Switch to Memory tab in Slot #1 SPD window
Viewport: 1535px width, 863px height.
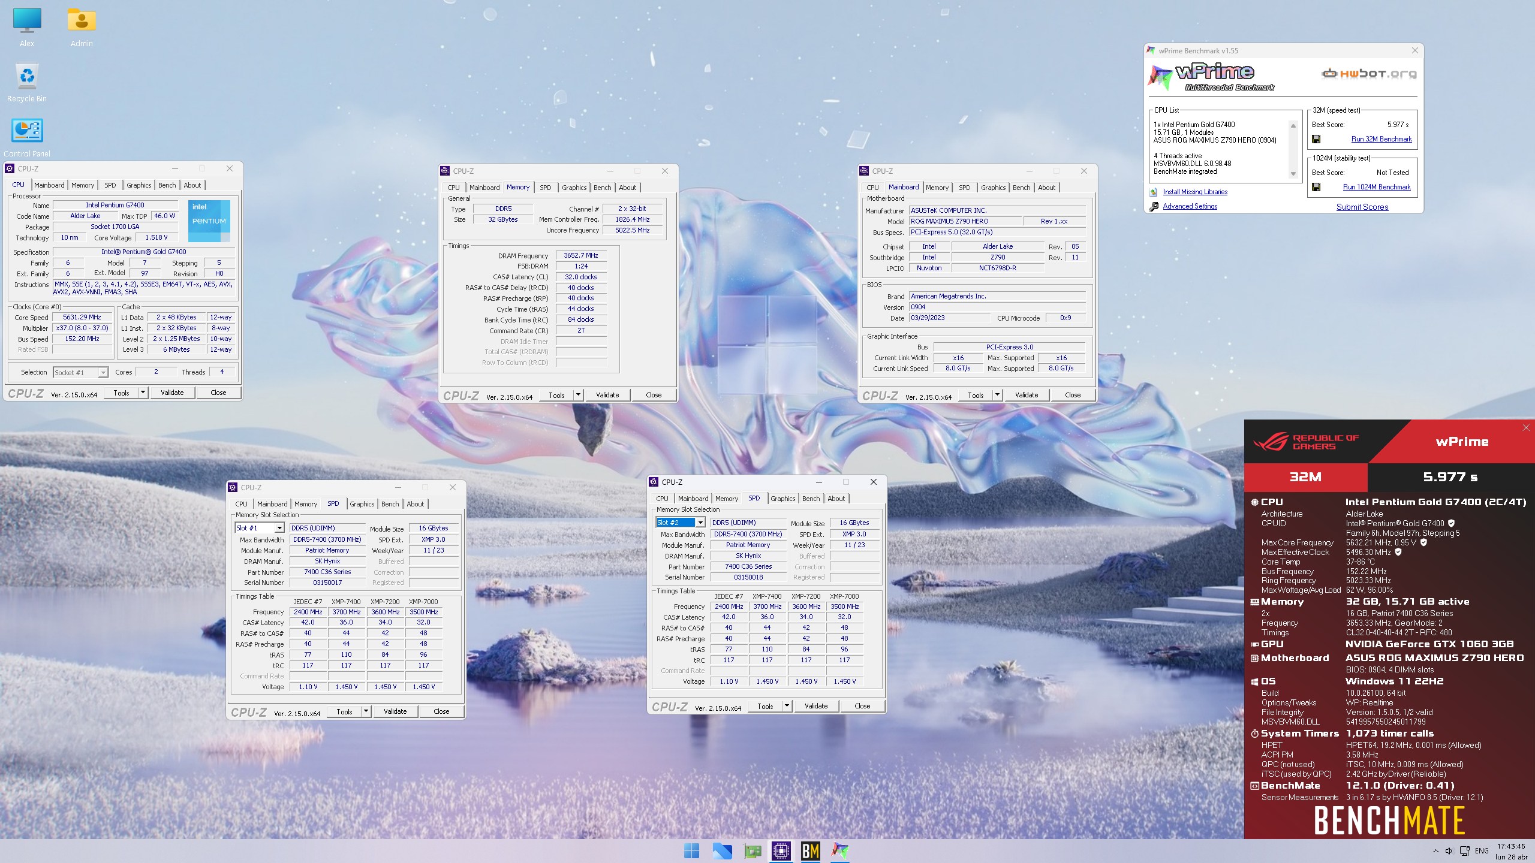click(306, 504)
